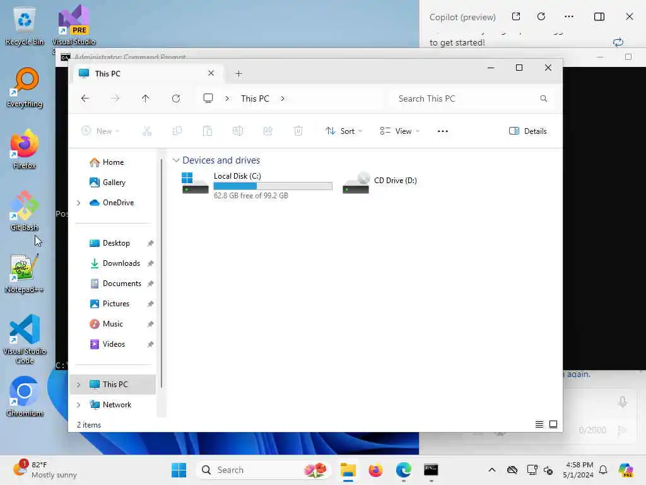This screenshot has width=646, height=485.
Task: Open Git Bash desktop shortcut
Action: point(25,211)
